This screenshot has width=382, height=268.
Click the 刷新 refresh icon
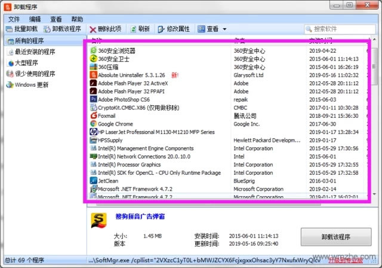133,29
